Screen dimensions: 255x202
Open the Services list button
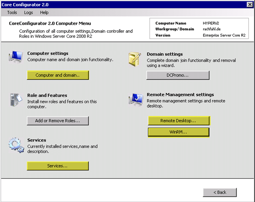[58, 166]
